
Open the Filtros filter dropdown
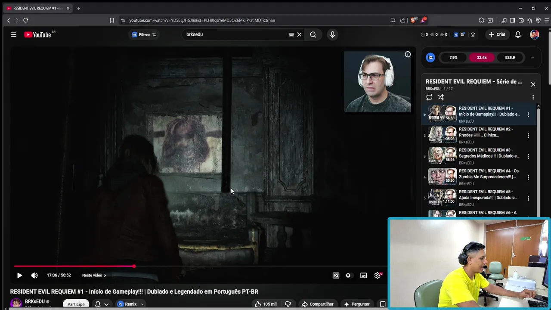[144, 34]
